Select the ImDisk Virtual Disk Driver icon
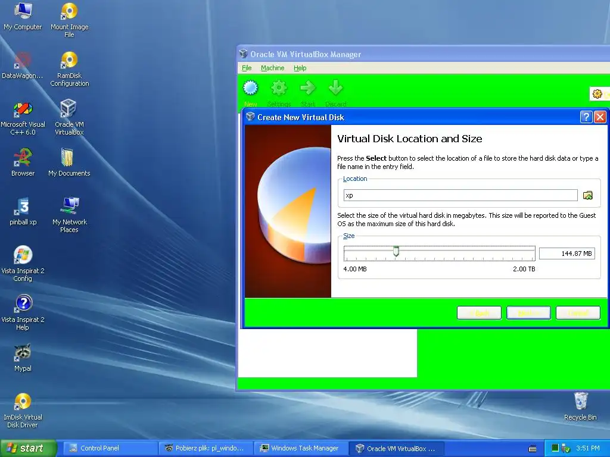Viewport: 610px width, 457px height. (x=23, y=411)
